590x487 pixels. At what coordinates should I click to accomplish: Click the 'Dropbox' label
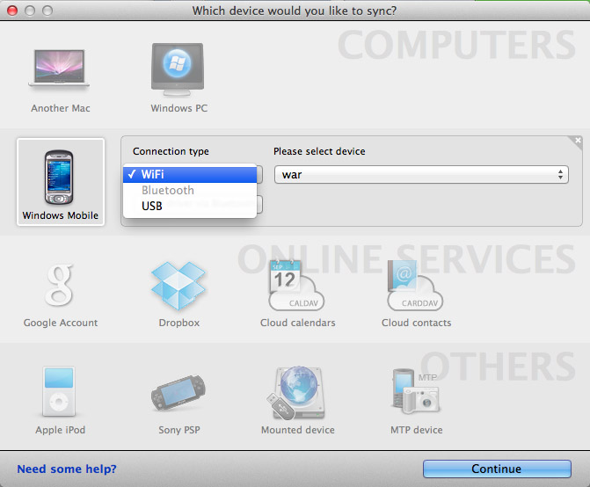(x=179, y=323)
